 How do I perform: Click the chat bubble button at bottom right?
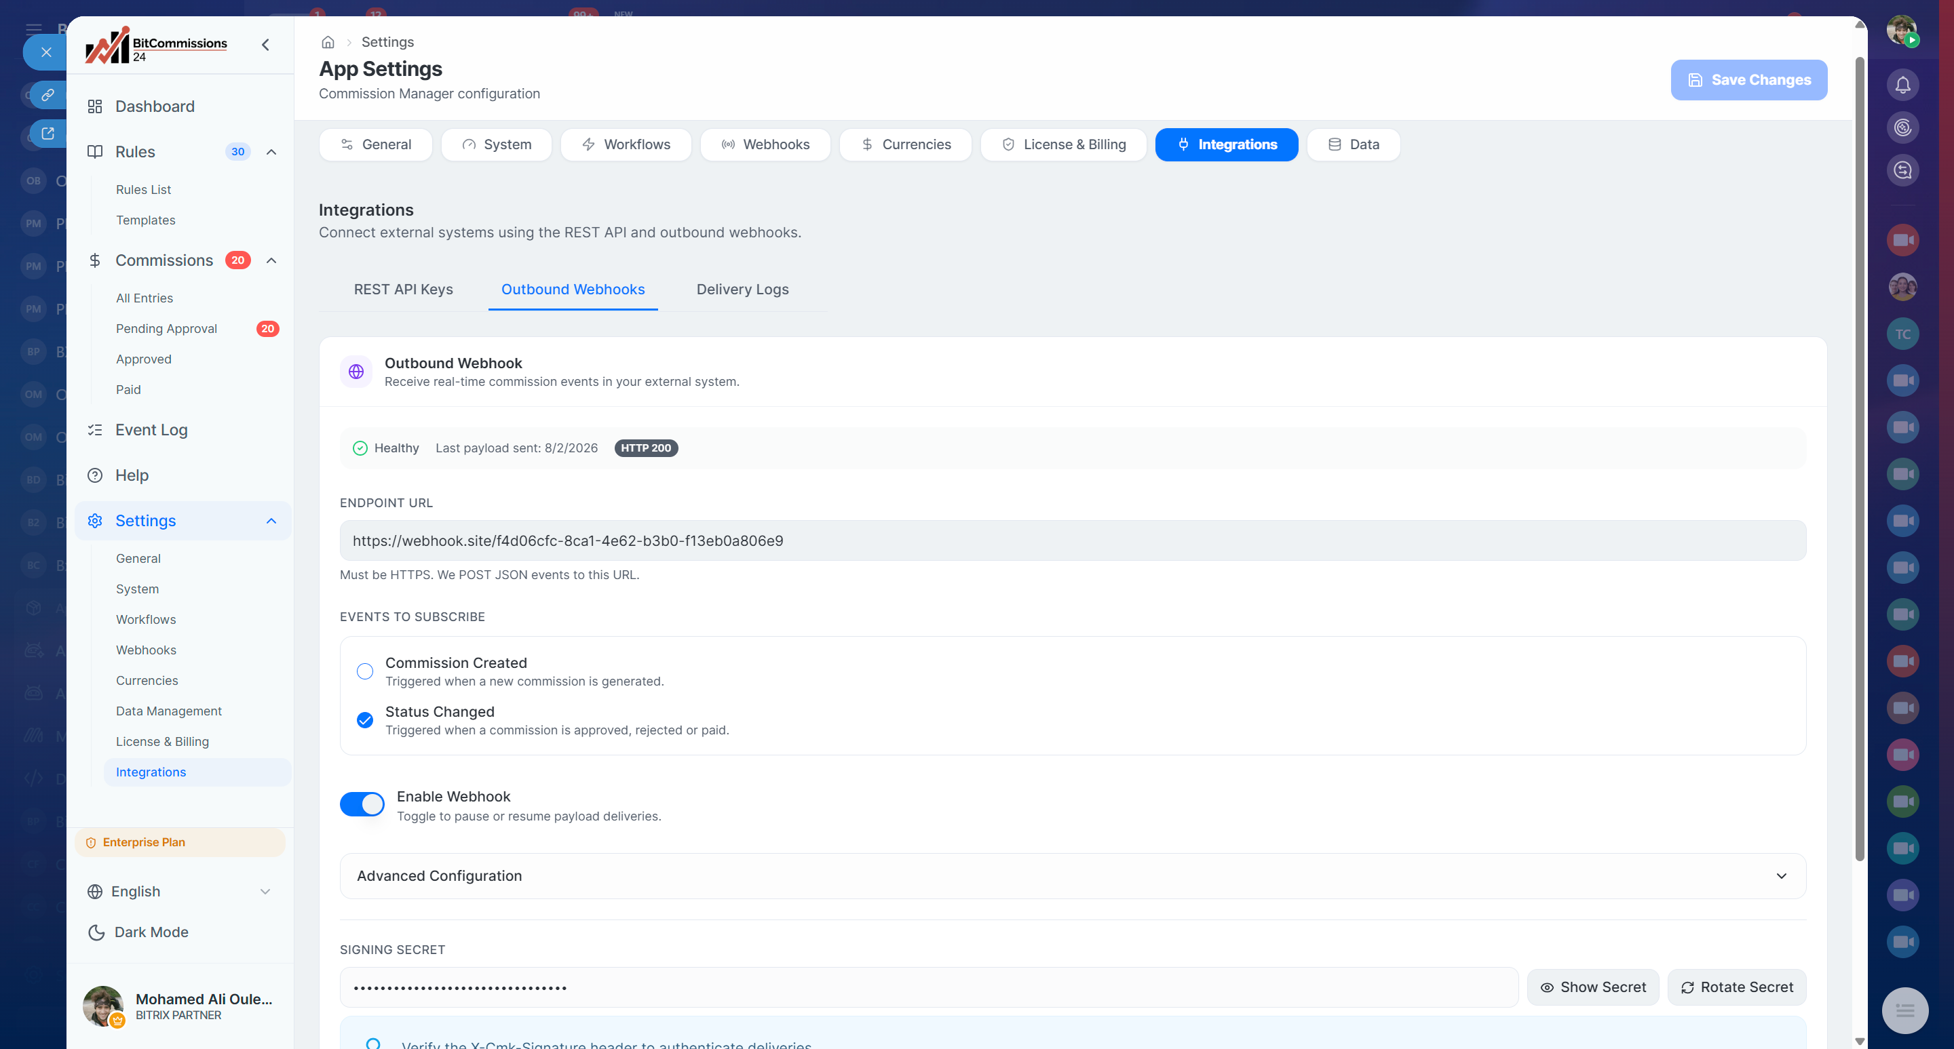pyautogui.click(x=1904, y=1010)
